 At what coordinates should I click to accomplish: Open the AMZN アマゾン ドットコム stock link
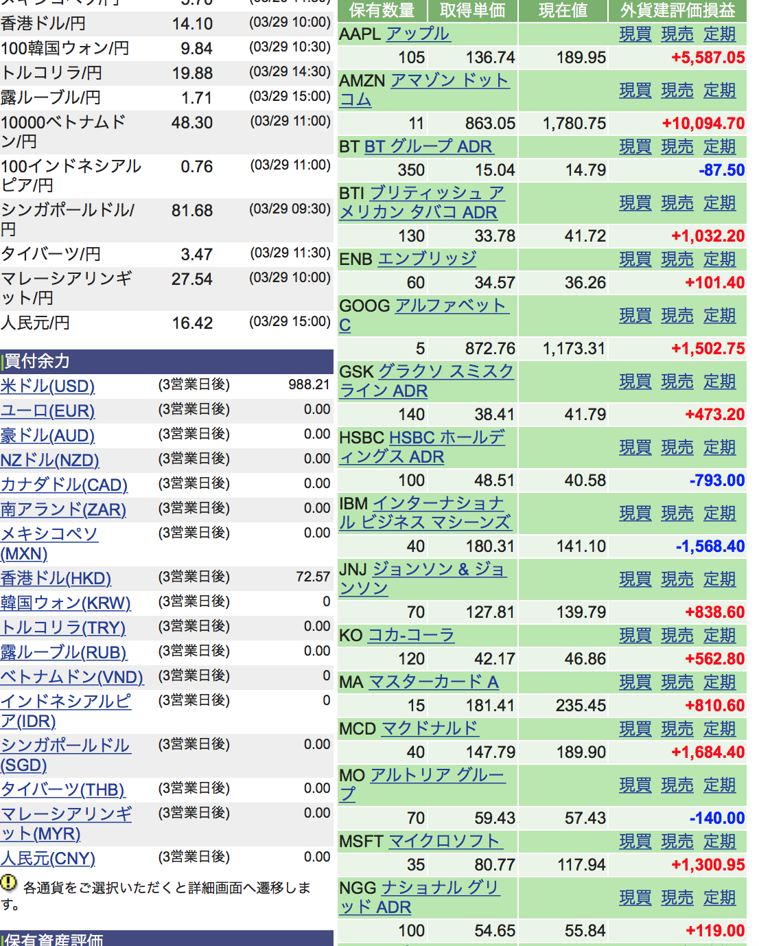[424, 90]
